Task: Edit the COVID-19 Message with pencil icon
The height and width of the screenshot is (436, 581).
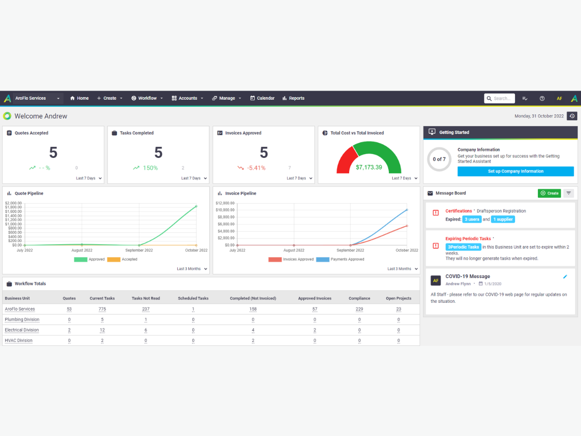Action: 565,277
